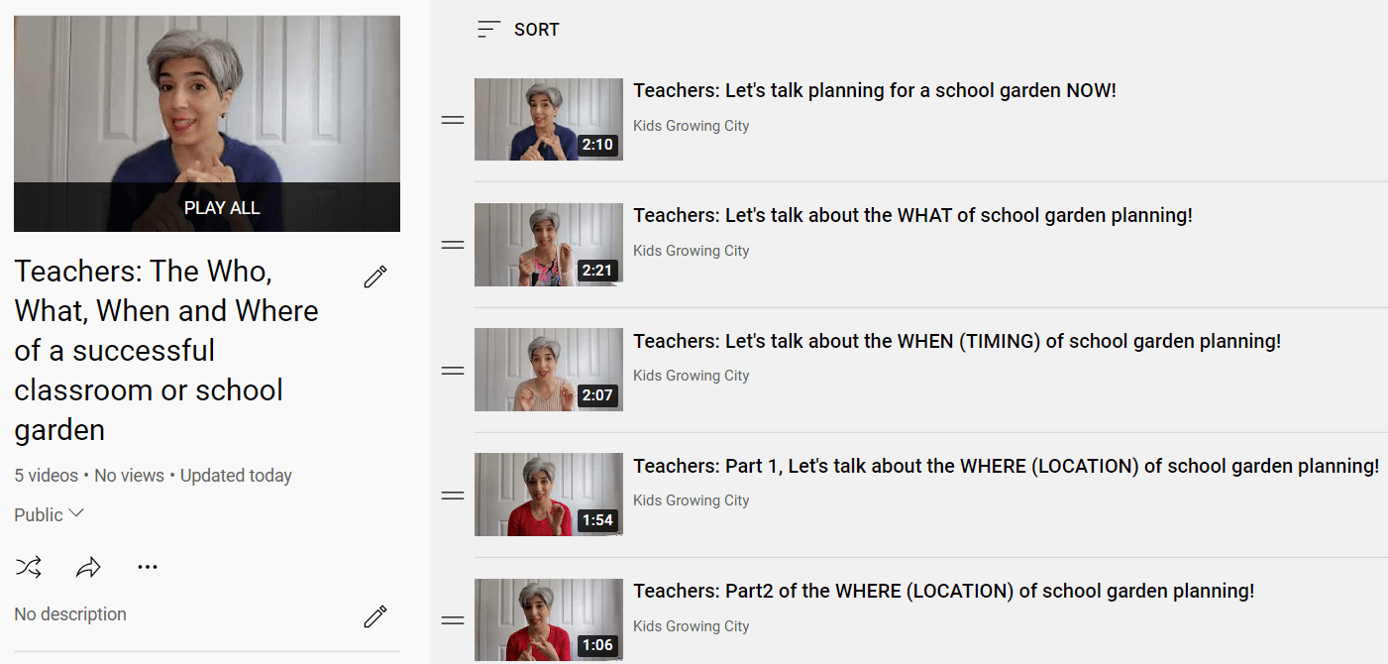
Task: Select reorder handle for WHERE Part 1 video
Action: 453,496
